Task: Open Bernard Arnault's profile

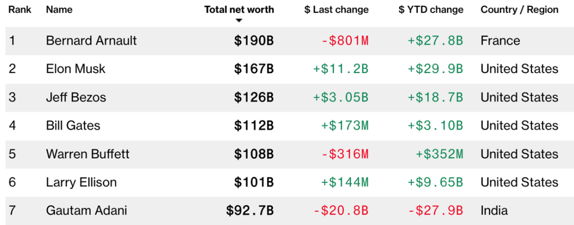Action: 91,40
